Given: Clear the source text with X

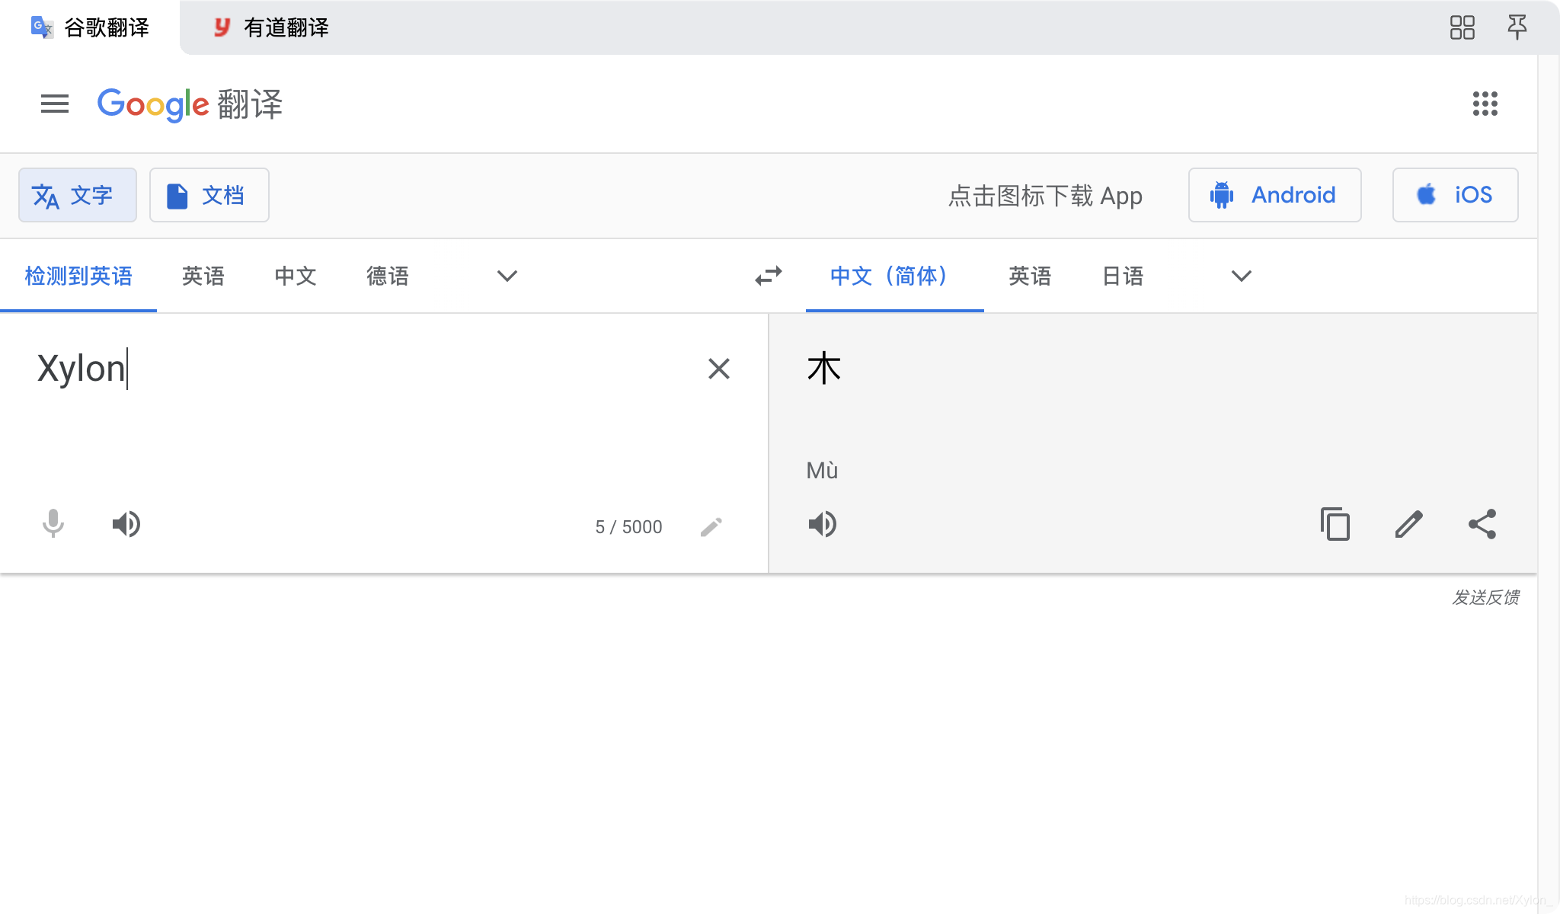Looking at the screenshot, I should (x=718, y=369).
